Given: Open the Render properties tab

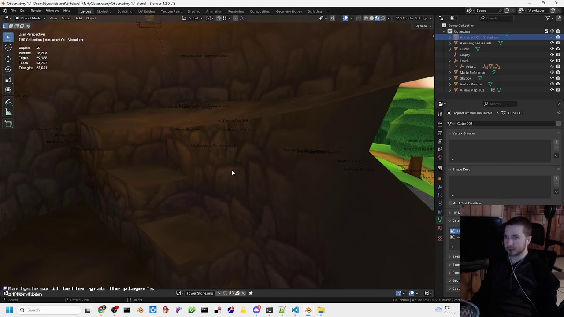Looking at the screenshot, I should 440,125.
